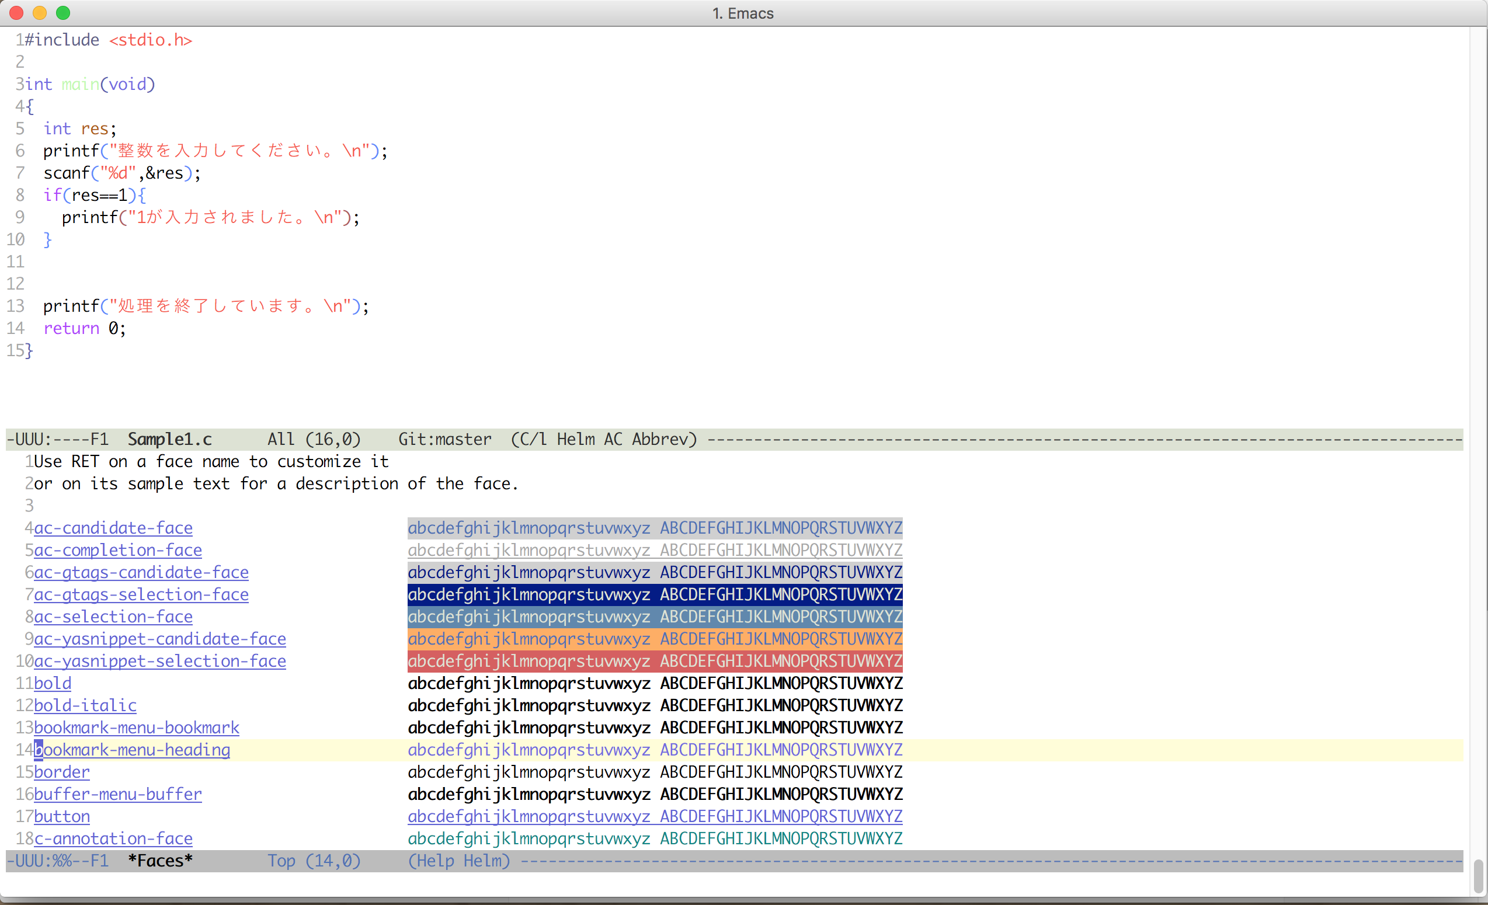Place cursor on int res; line

click(81, 128)
